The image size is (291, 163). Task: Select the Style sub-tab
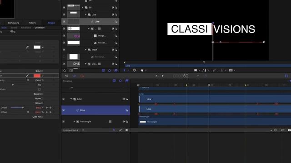pyautogui.click(x=4, y=28)
